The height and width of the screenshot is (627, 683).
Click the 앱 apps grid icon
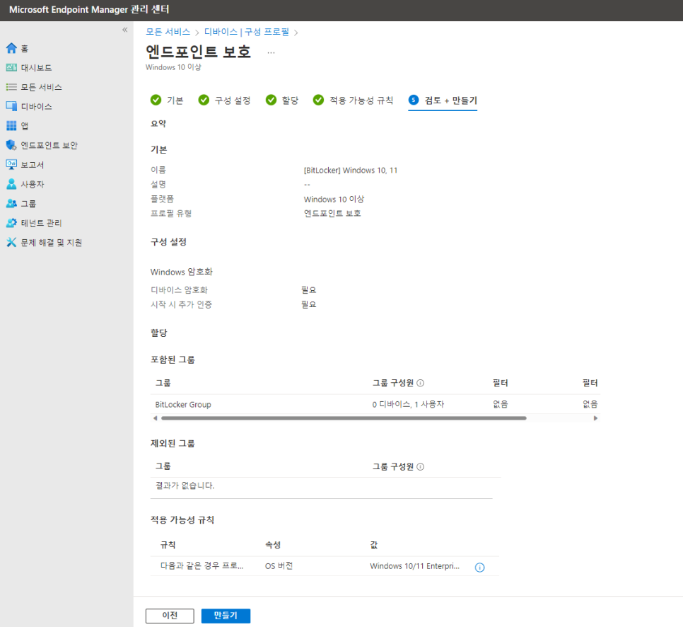11,125
